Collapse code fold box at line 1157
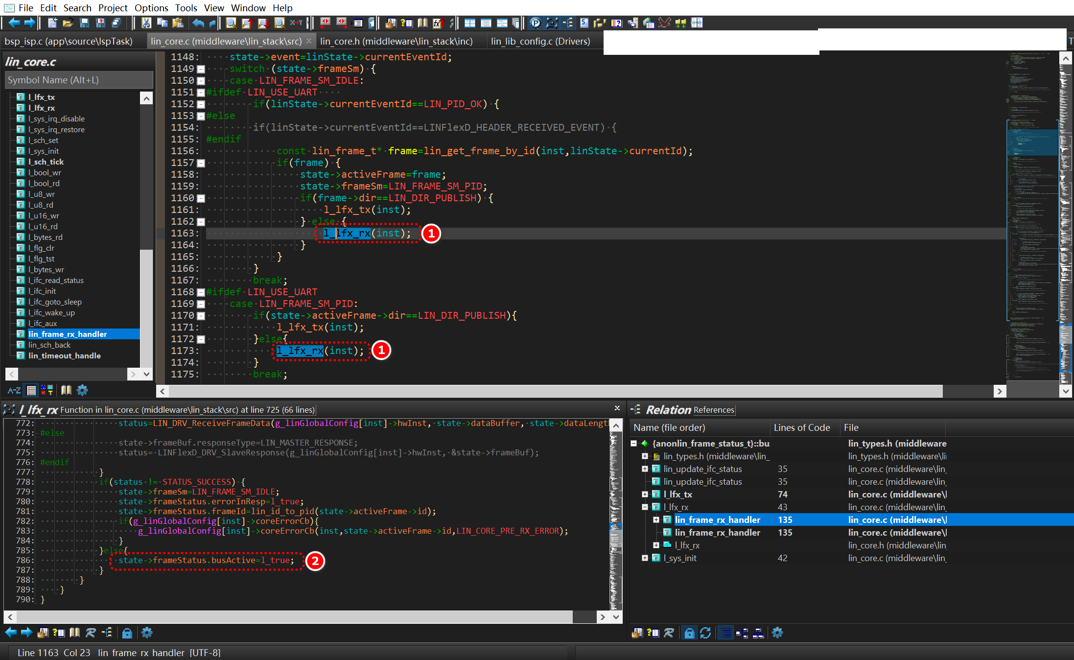1074x660 pixels. click(201, 163)
